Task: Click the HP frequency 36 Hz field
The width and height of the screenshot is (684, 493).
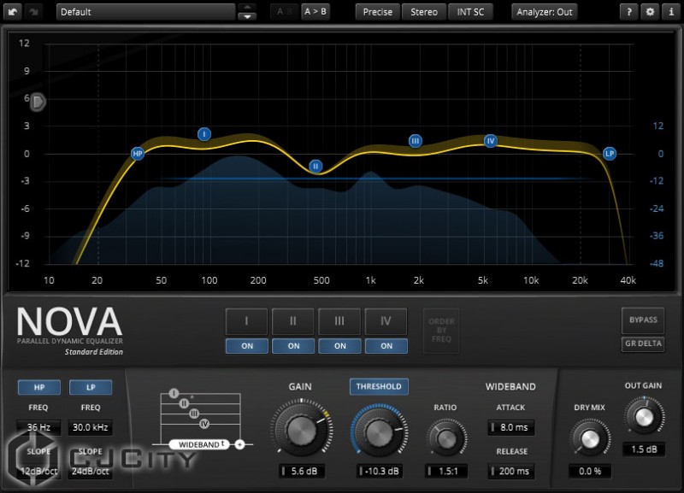Action: 38,427
